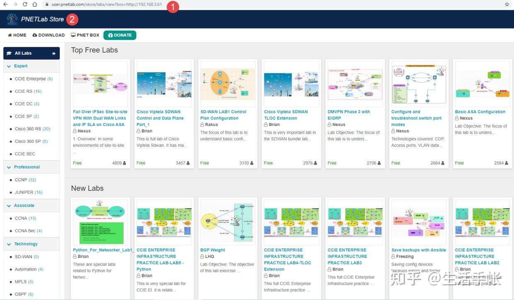Collapse the All Labs sidebar arrows
514x300 pixels.
point(54,53)
